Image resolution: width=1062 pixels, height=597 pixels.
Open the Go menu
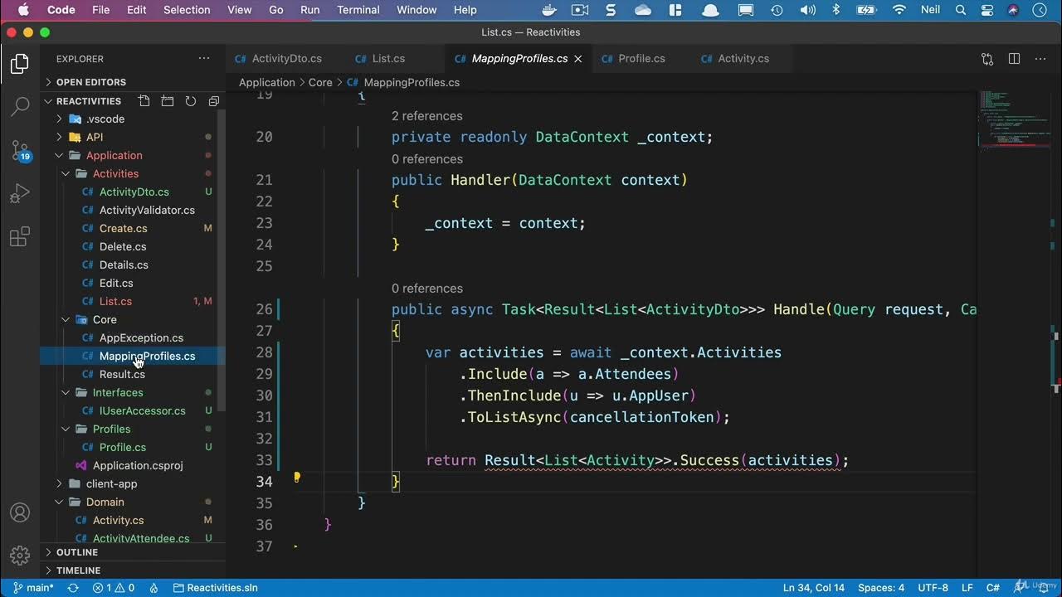[x=276, y=10]
